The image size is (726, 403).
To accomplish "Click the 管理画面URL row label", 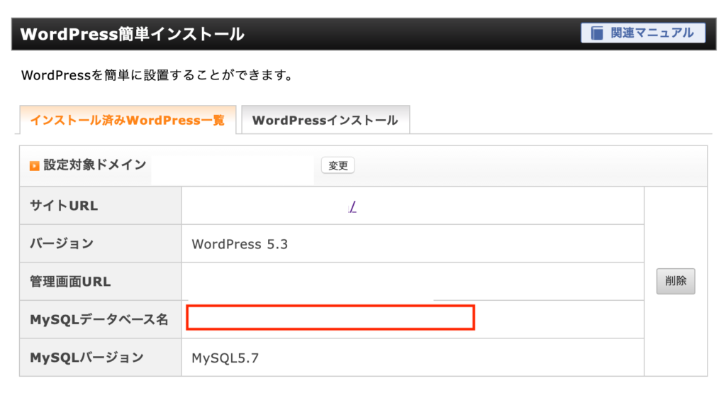I will coord(70,282).
